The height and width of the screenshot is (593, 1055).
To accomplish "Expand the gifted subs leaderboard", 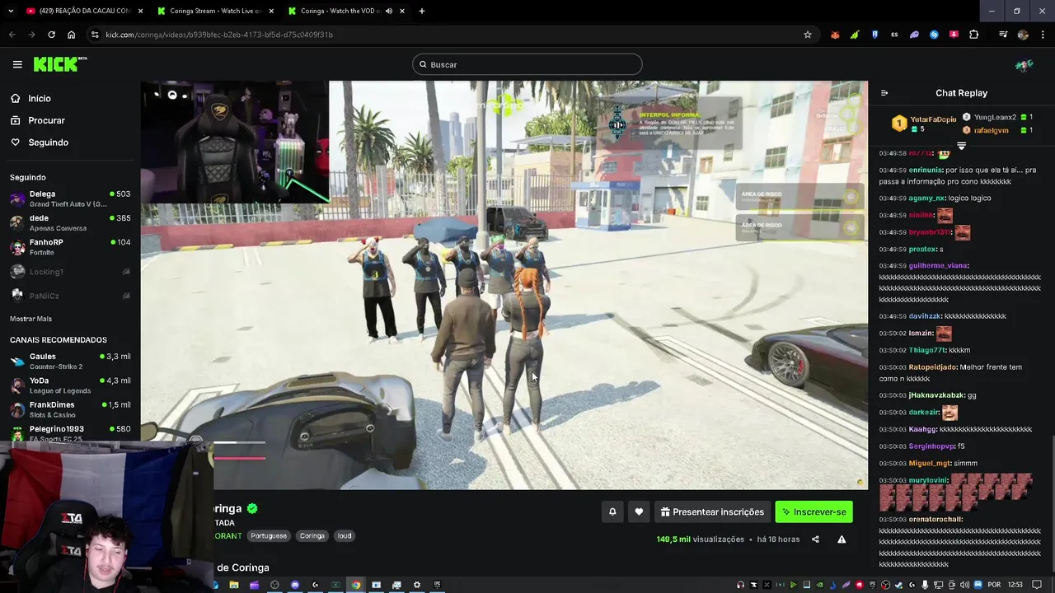I will pos(961,146).
